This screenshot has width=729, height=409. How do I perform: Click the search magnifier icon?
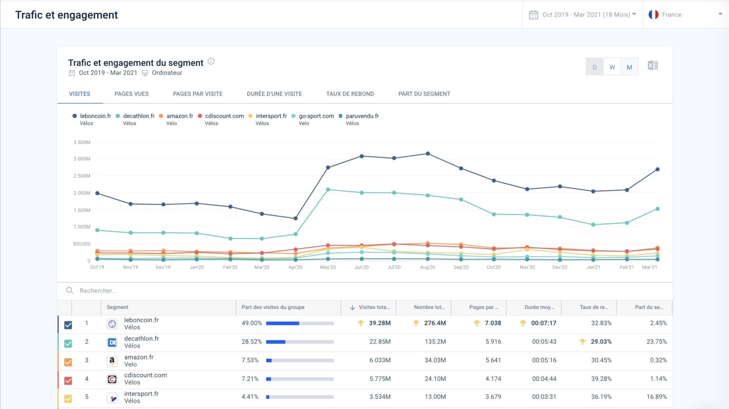pos(70,291)
